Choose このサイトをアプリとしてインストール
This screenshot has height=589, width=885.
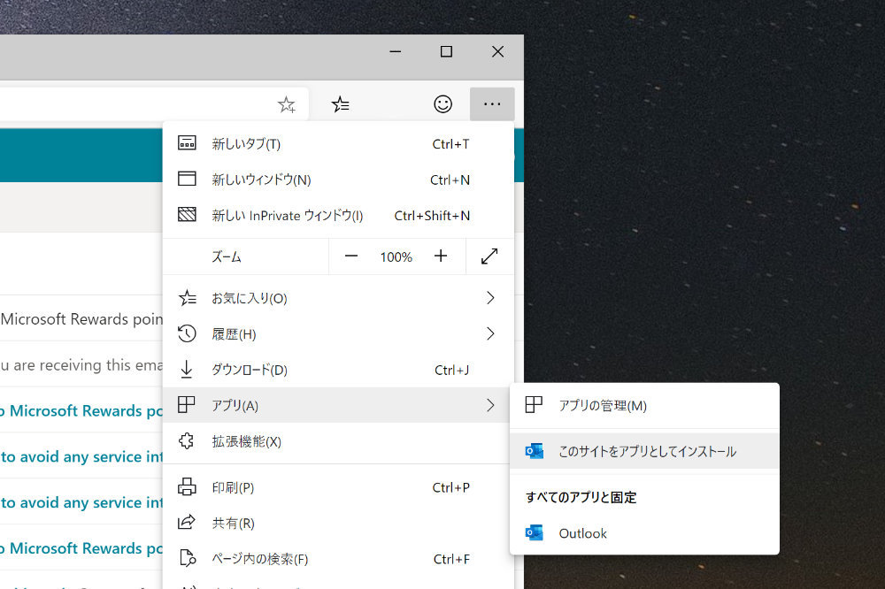coord(644,451)
